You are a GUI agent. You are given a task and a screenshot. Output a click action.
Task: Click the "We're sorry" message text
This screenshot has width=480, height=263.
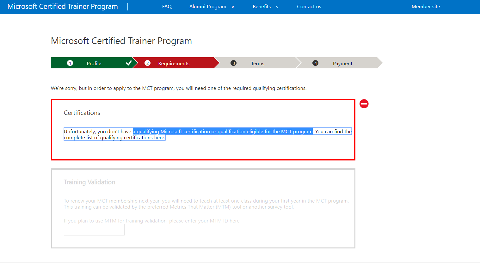[x=179, y=88]
